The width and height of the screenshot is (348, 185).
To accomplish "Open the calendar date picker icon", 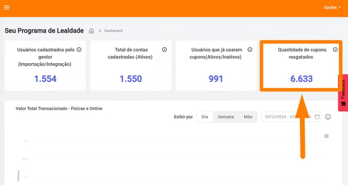I will click(x=317, y=117).
